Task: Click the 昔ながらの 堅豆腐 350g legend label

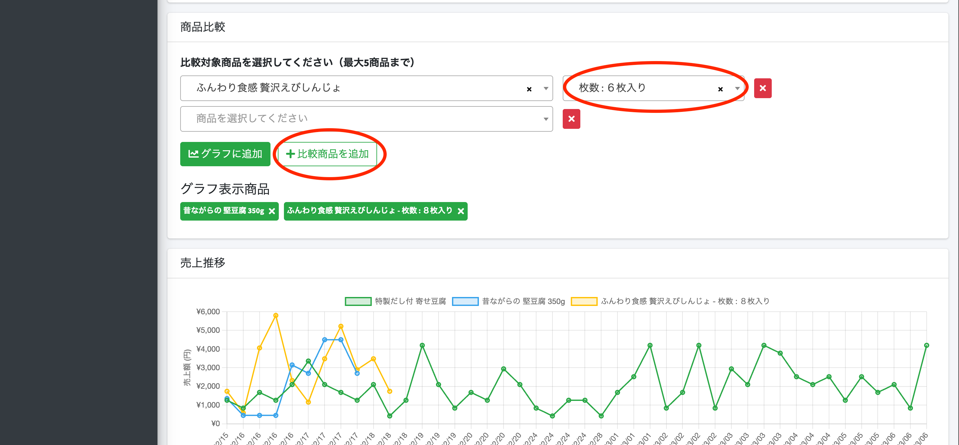Action: [x=524, y=301]
